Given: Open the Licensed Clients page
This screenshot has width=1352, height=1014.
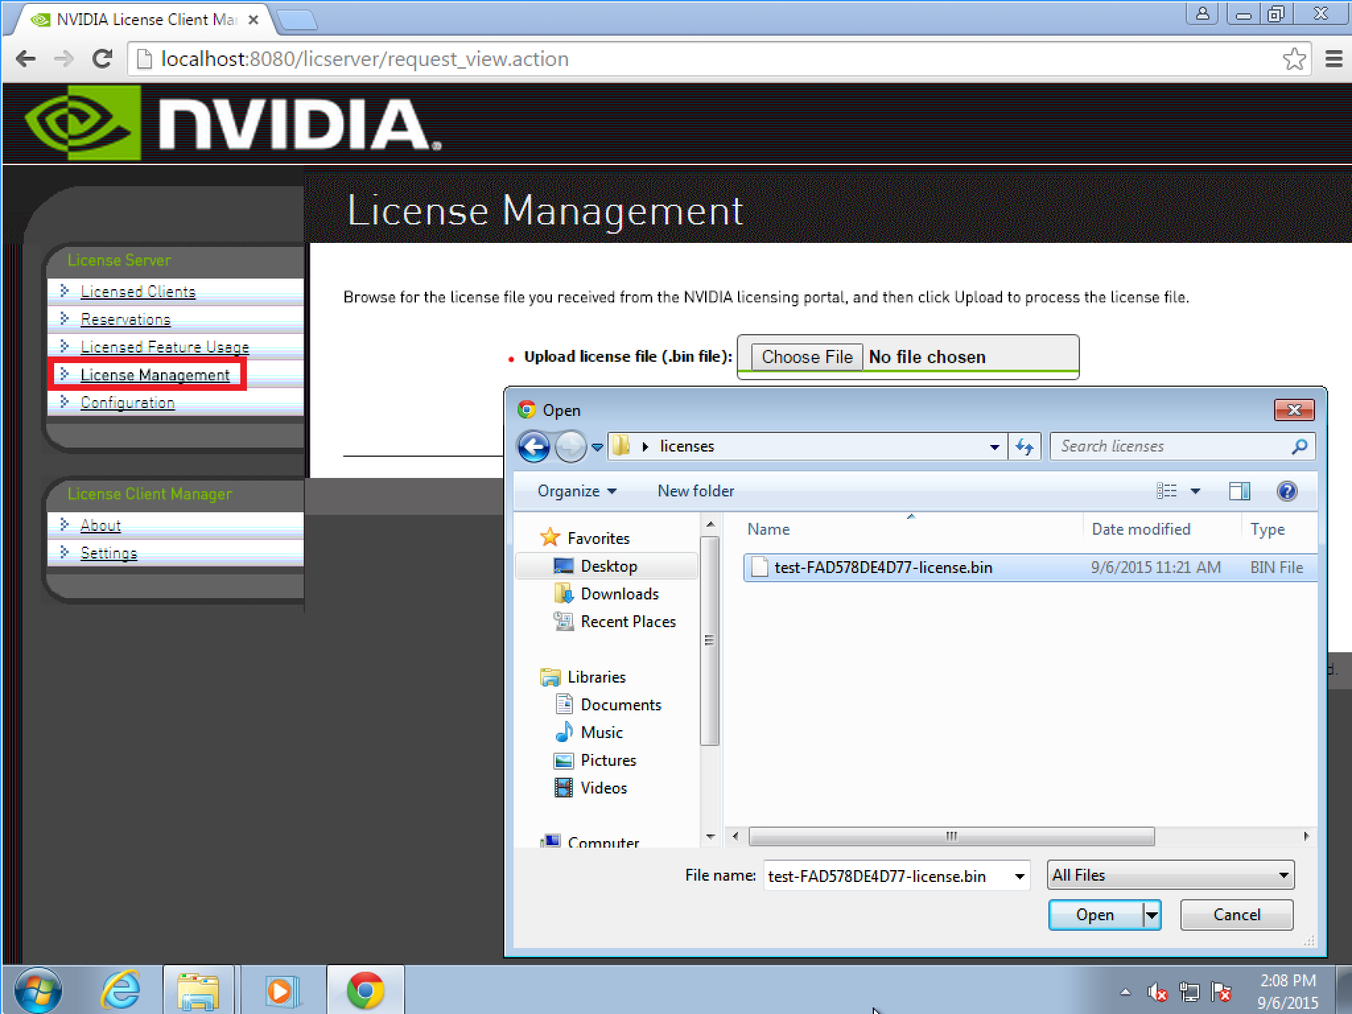Looking at the screenshot, I should 137,291.
